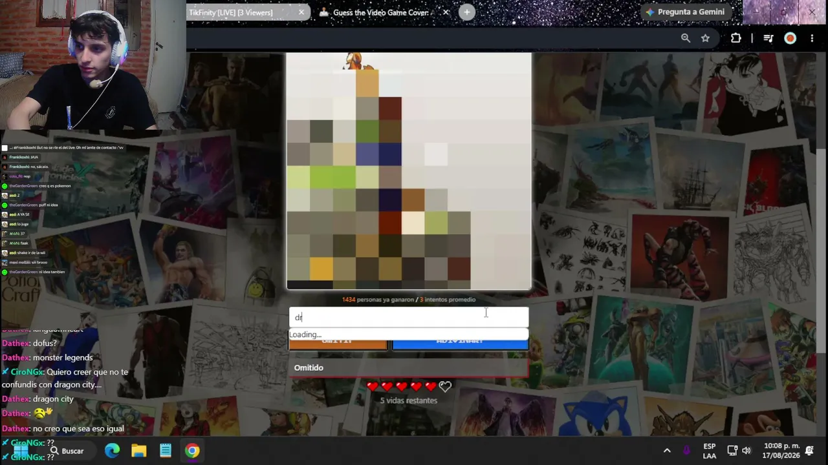Image resolution: width=828 pixels, height=465 pixels.
Task: Open File Explorer from the taskbar
Action: pos(139,451)
